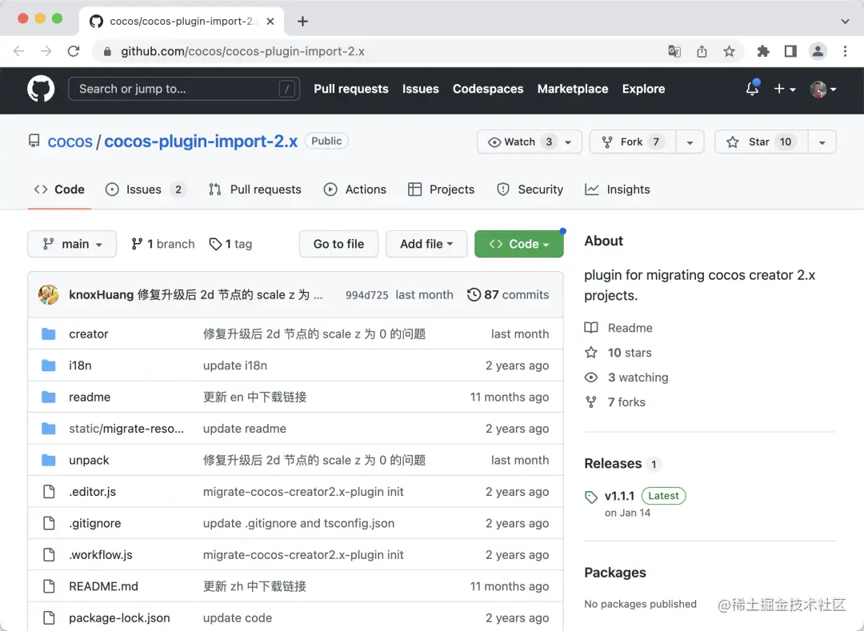Click the v1.1.1 release tag icon
864x631 pixels.
[x=590, y=497]
